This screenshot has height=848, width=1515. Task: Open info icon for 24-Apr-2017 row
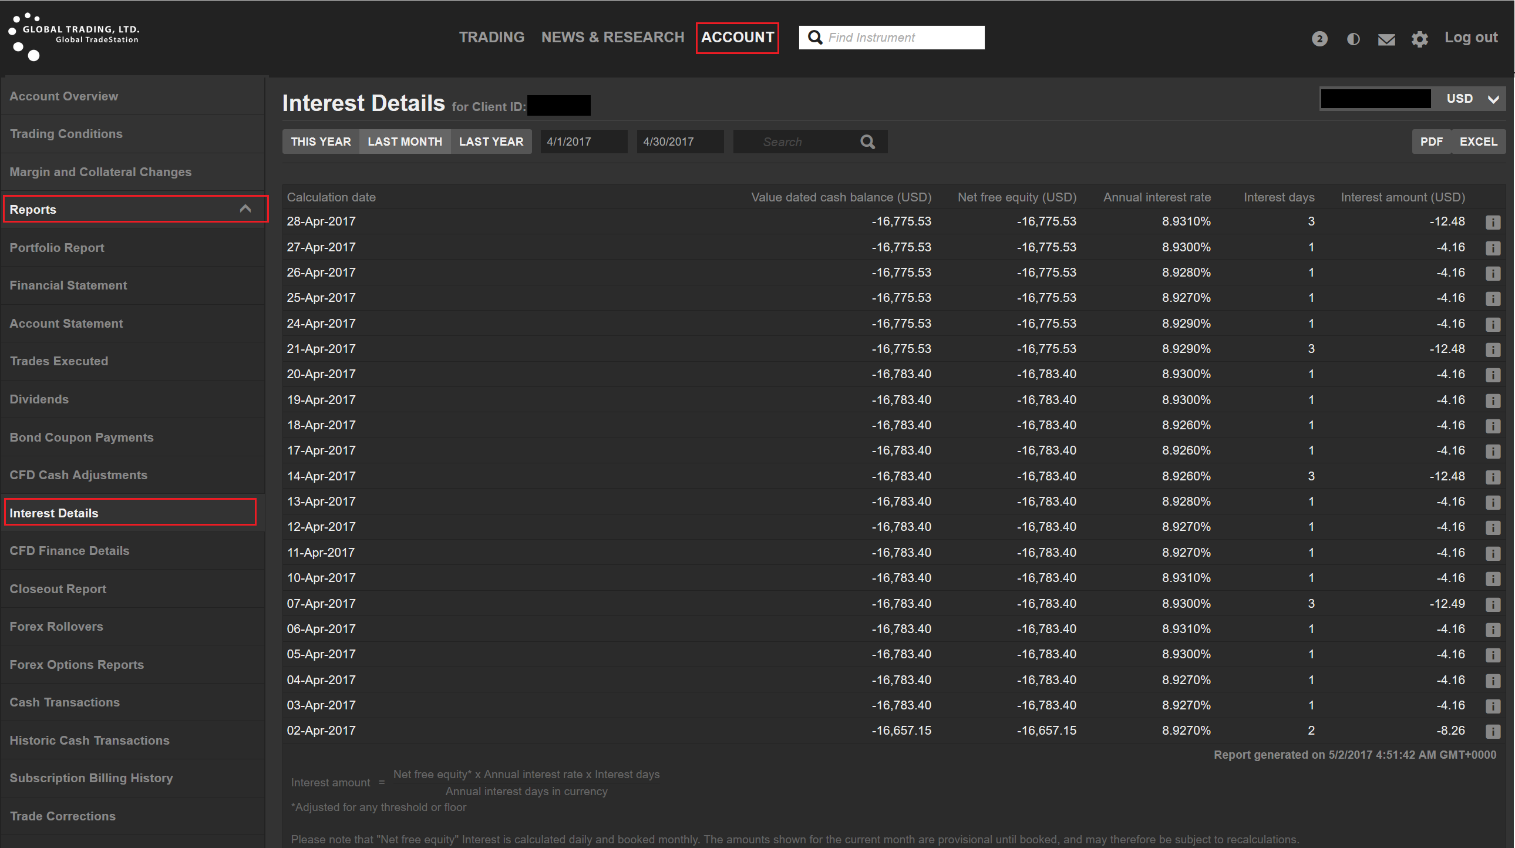click(1493, 324)
